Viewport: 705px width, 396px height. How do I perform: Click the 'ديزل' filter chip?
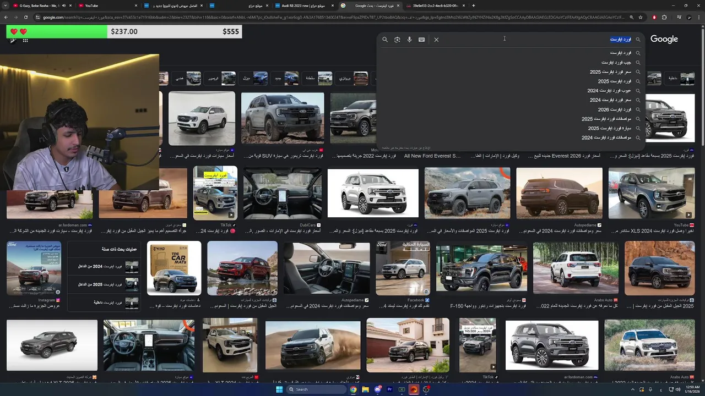tap(254, 78)
